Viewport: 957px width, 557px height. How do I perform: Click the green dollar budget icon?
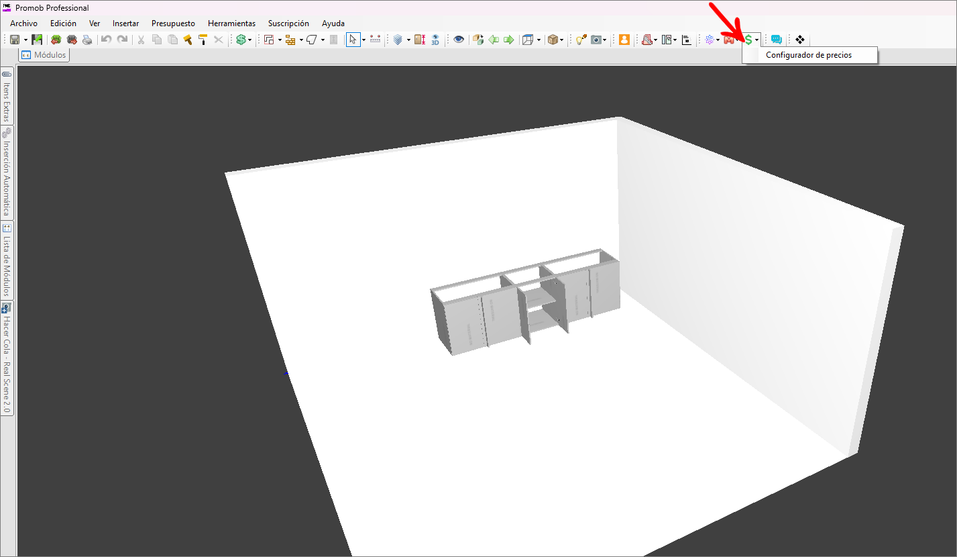click(240, 40)
